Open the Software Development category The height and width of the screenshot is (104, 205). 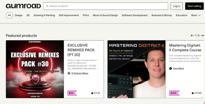click(135, 15)
